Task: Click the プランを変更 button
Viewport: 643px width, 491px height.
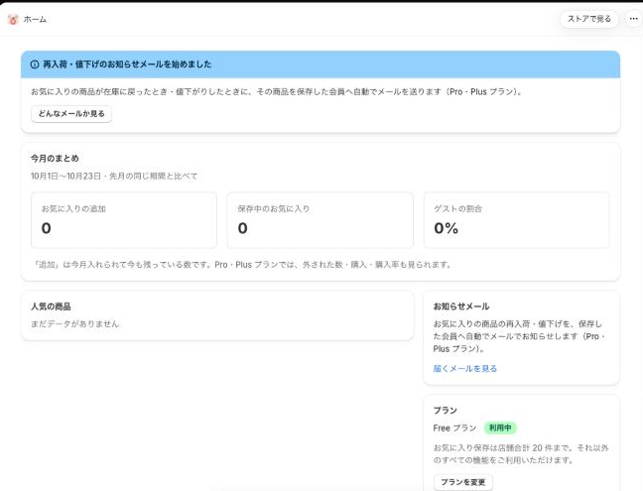Action: tap(463, 482)
